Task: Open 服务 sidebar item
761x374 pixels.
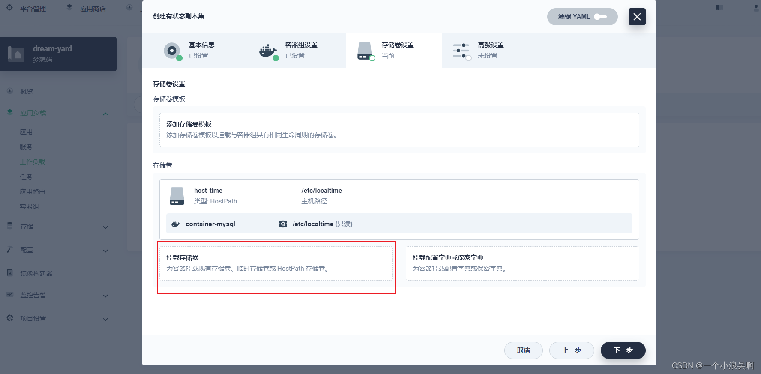Action: (26, 147)
